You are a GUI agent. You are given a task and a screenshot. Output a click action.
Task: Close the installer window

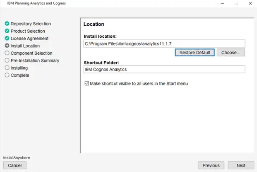[250, 3]
